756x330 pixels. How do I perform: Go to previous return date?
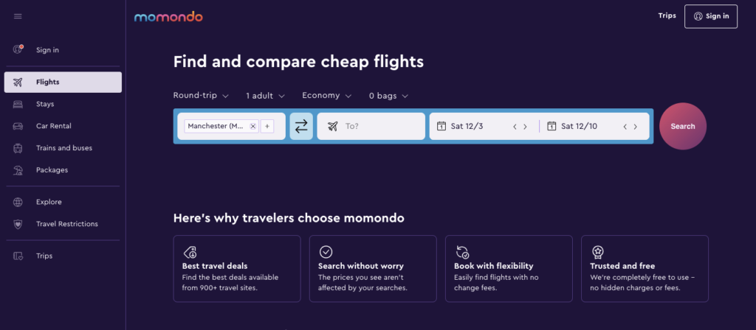pyautogui.click(x=625, y=127)
